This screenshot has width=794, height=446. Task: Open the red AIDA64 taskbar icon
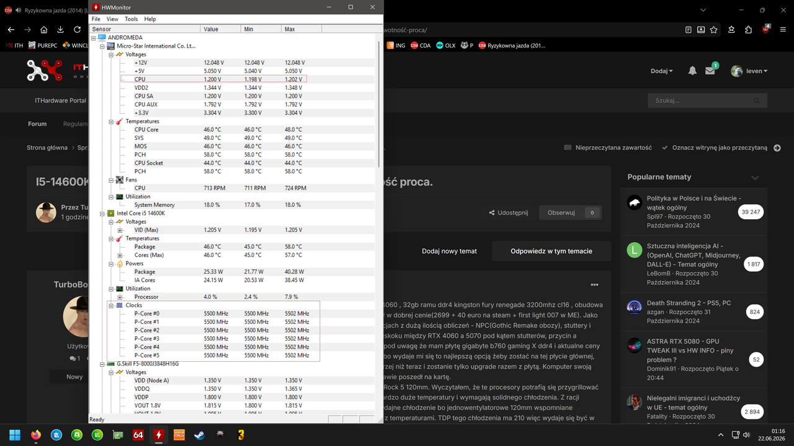click(x=138, y=435)
